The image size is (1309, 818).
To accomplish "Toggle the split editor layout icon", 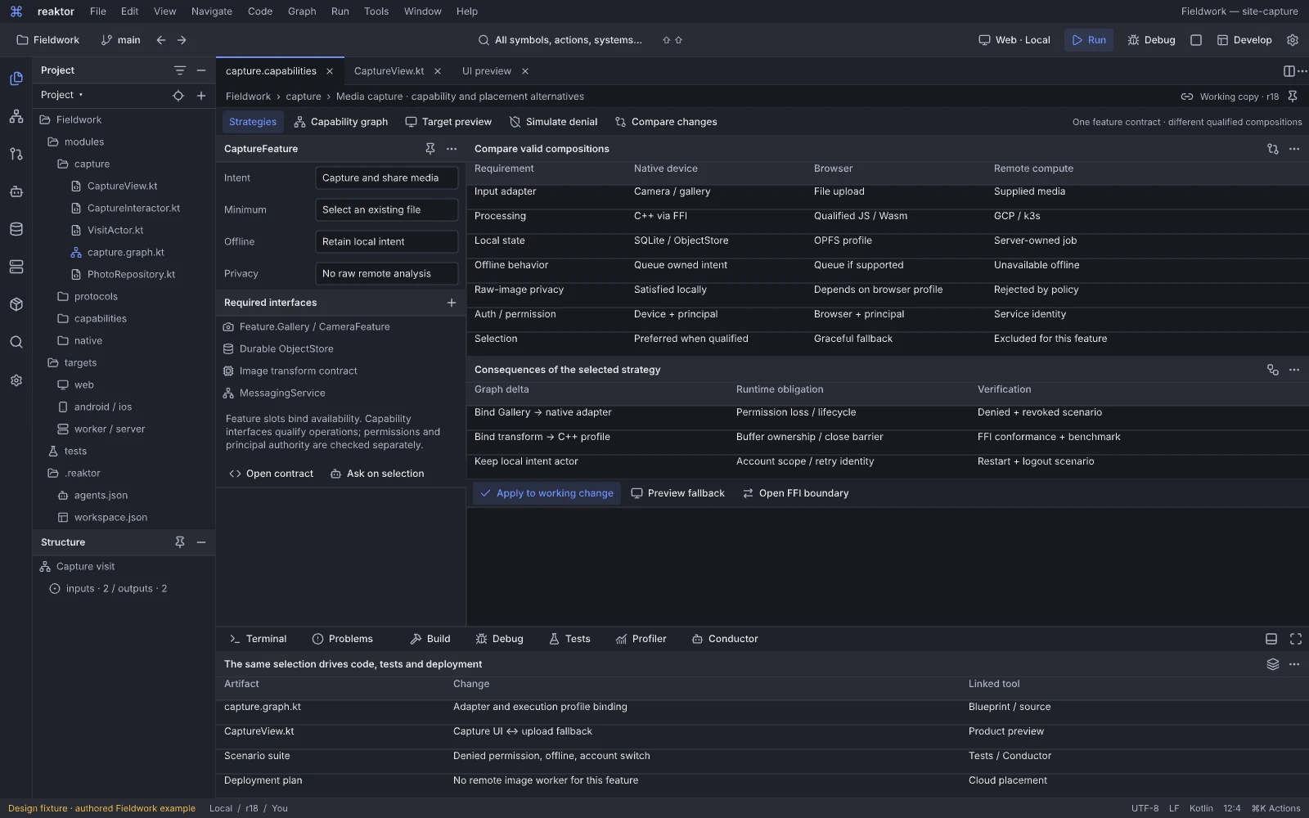I will coord(1289,71).
